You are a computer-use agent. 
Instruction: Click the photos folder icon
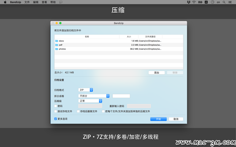click(57, 49)
